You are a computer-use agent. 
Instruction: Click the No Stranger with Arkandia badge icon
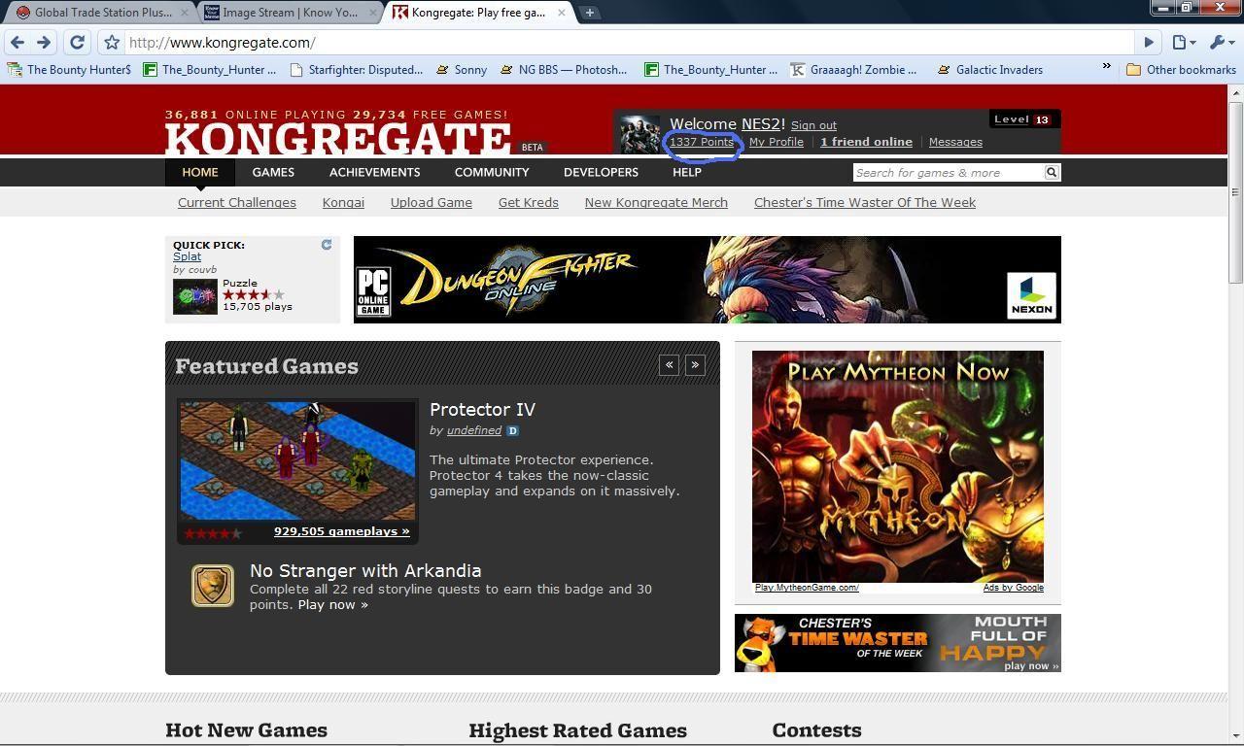pyautogui.click(x=212, y=586)
